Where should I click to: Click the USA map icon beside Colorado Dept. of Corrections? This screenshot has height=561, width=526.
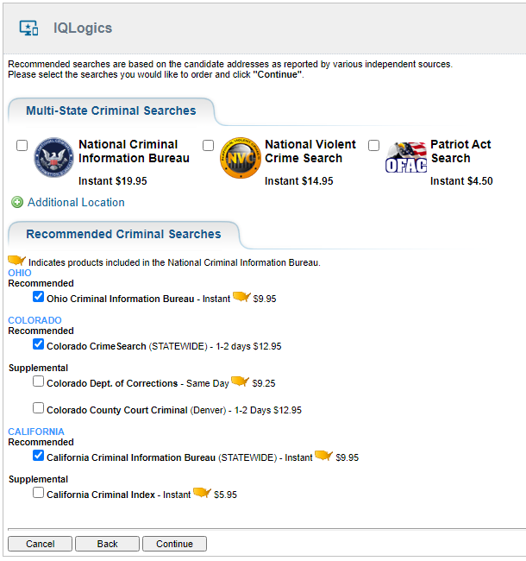coord(240,381)
